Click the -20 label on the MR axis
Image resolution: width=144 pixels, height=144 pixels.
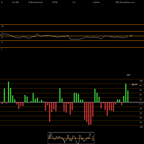coord(141,109)
